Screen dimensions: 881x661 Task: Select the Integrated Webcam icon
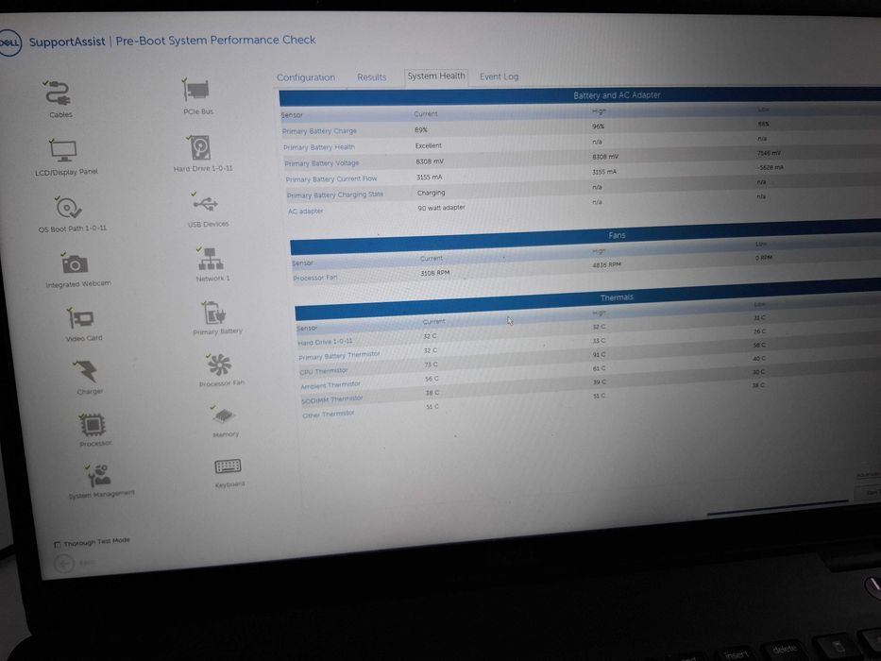tap(75, 263)
